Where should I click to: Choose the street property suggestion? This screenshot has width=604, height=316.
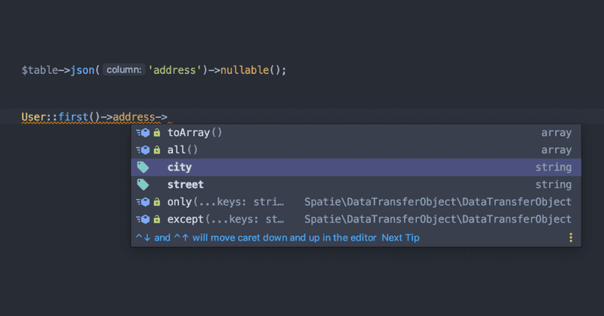point(356,185)
